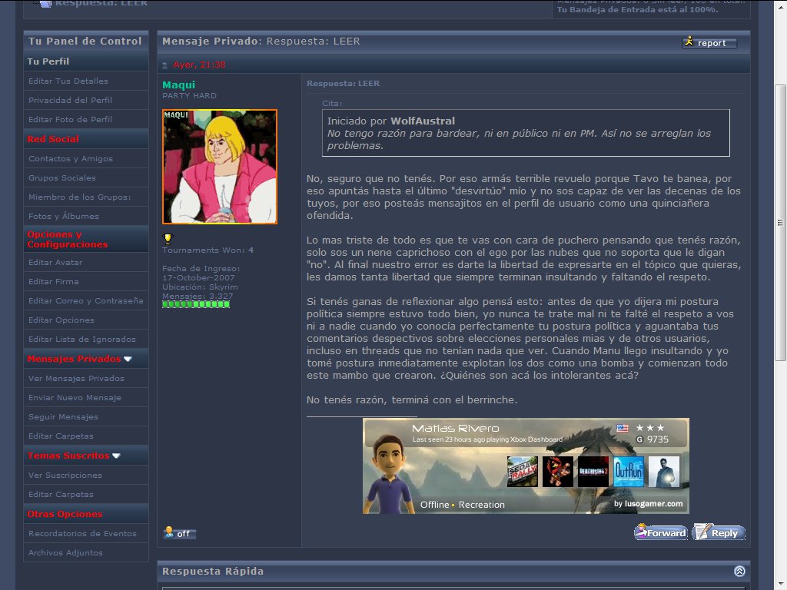Reply to Maqui's private message
The image size is (787, 590).
(x=719, y=532)
